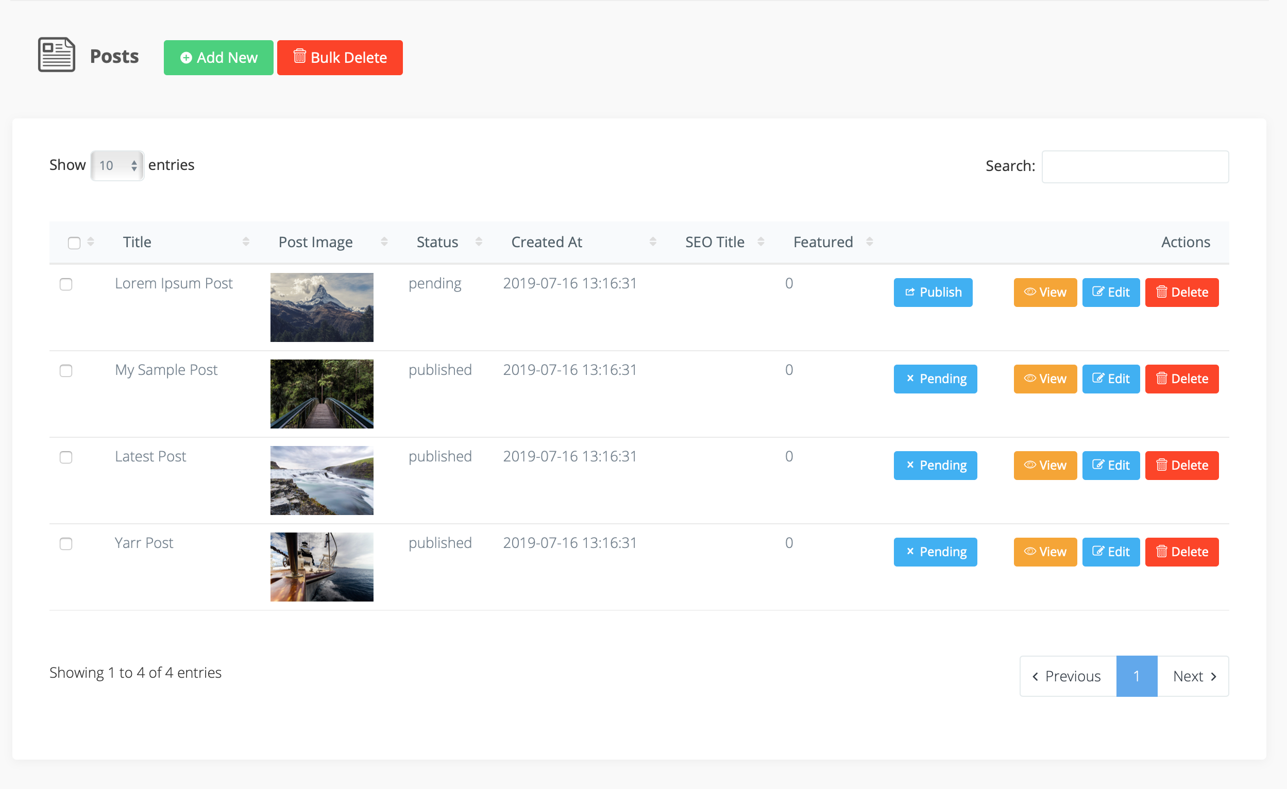Click the pencil icon on Yarr Post's Edit button

[1098, 552]
